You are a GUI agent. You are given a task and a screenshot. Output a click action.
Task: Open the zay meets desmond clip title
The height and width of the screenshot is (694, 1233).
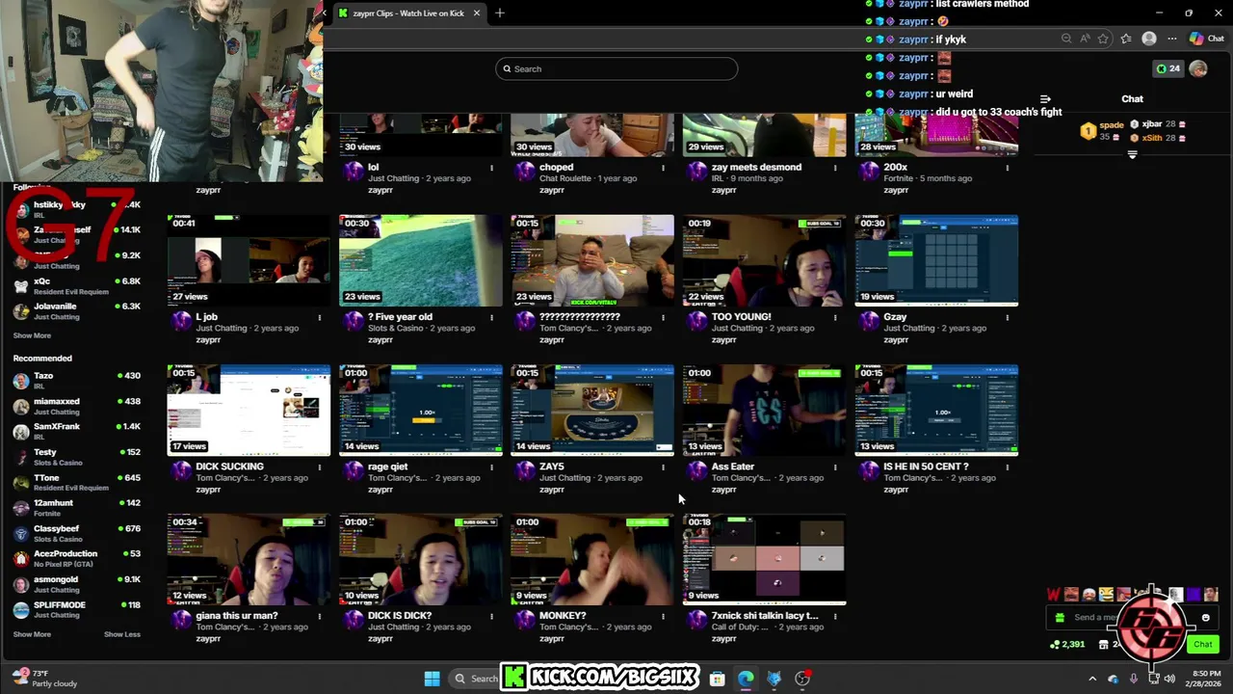click(757, 167)
